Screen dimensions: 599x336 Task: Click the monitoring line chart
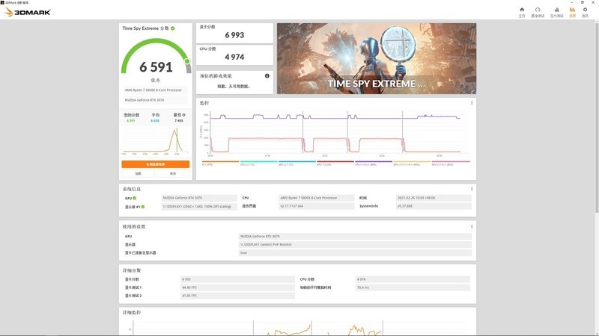pos(335,134)
